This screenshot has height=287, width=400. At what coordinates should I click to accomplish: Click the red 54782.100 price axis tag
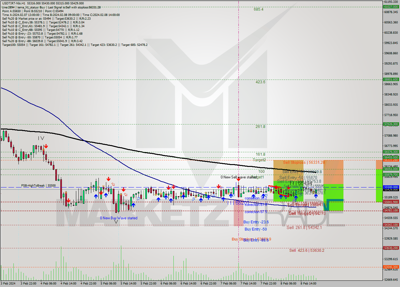click(x=391, y=210)
